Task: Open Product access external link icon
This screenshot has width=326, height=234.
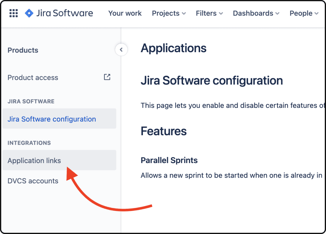Action: coord(107,77)
